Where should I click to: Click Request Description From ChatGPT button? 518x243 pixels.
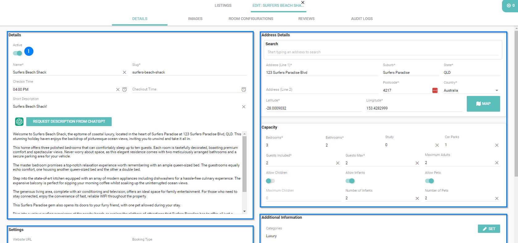coord(69,121)
